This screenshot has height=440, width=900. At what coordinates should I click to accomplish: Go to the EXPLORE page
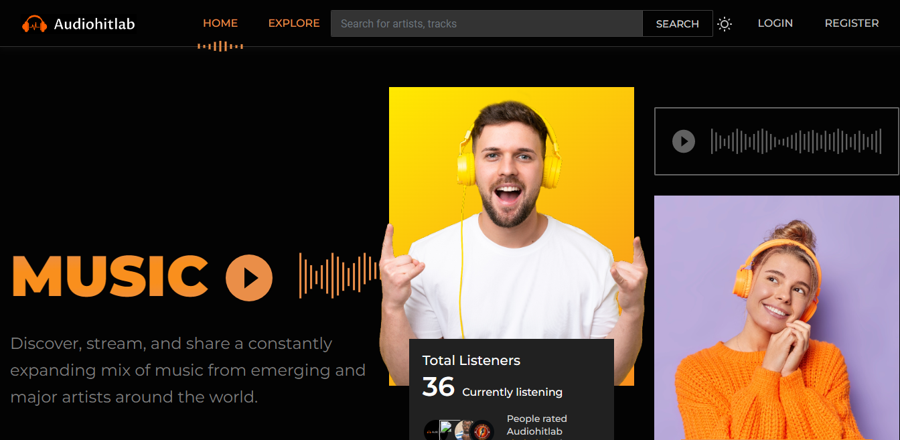tap(294, 23)
